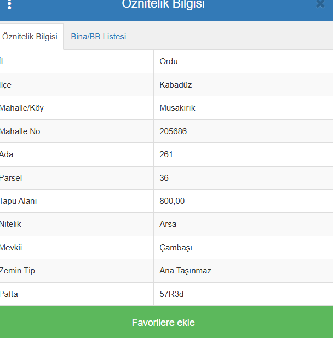Select the Parsel value 36
333x338 pixels.
coord(164,178)
